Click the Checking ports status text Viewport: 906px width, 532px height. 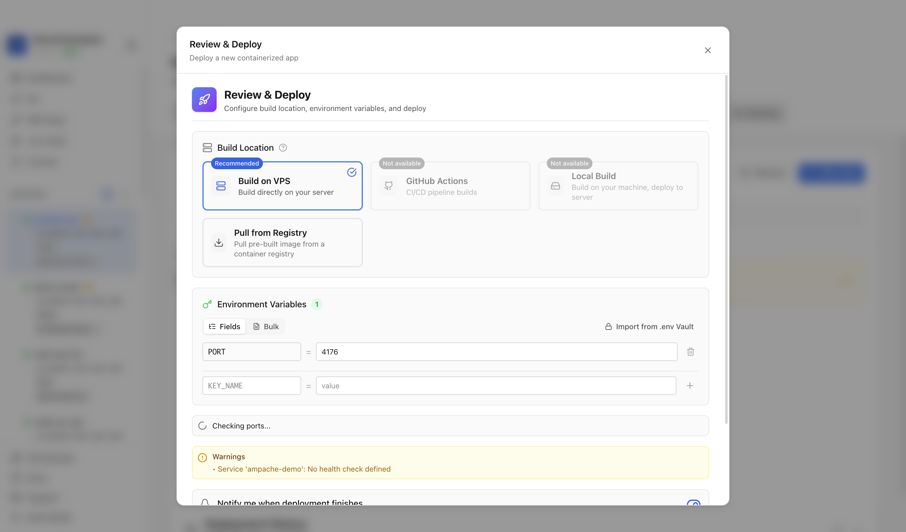[x=241, y=426]
